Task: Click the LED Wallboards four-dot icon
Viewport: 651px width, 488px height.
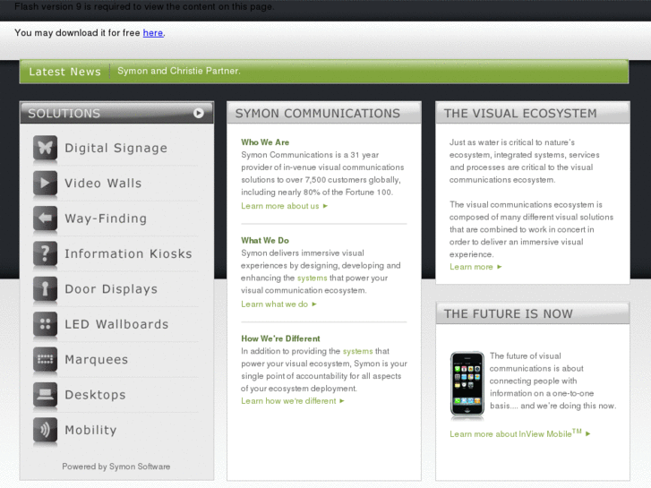Action: click(x=46, y=324)
